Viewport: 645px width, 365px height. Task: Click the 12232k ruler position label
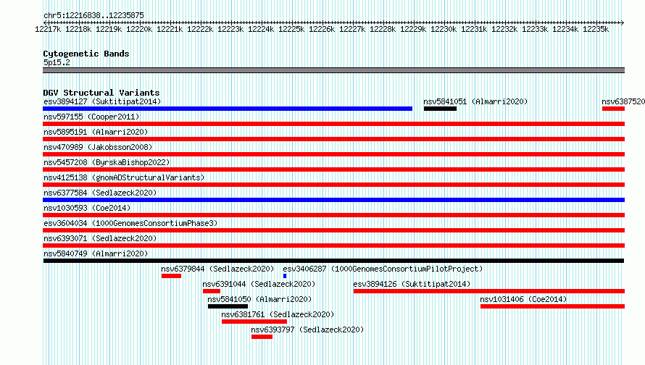pos(504,30)
